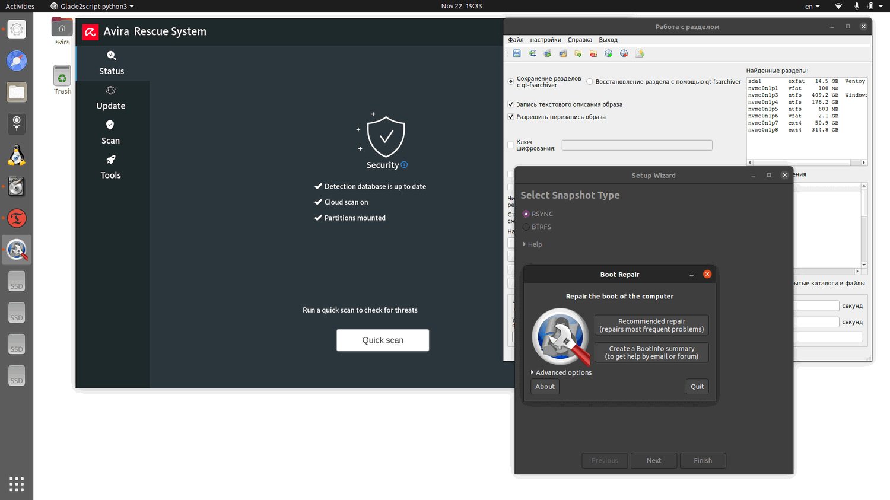Select the save partitions with qt-fsarchiver radio button
Screen dimensions: 890x500
[511, 81]
